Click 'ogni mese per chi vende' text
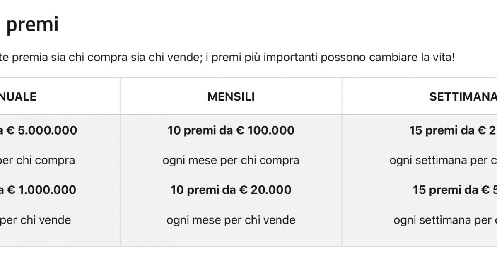Screen dimensions: 497x260 point(231,220)
